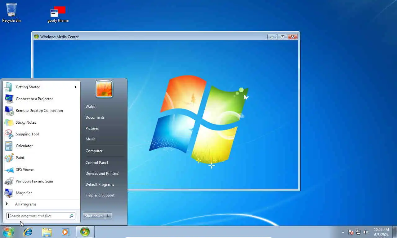This screenshot has width=397, height=238.
Task: Launch Calculator icon
Action: (x=9, y=146)
